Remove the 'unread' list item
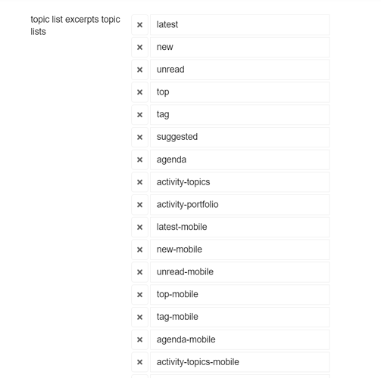This screenshot has height=378, width=381. 139,70
